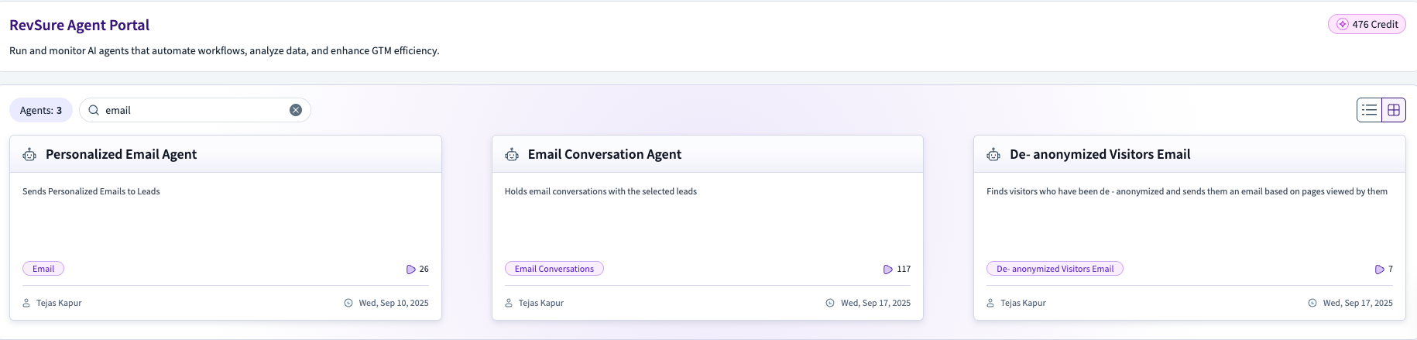The image size is (1417, 340).
Task: Click the run count play icon beside 117
Action: point(888,270)
